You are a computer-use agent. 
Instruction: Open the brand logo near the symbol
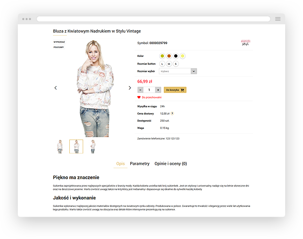[x=246, y=43]
